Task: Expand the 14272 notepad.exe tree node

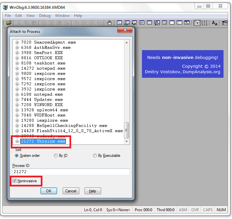Action: pyautogui.click(x=17, y=68)
